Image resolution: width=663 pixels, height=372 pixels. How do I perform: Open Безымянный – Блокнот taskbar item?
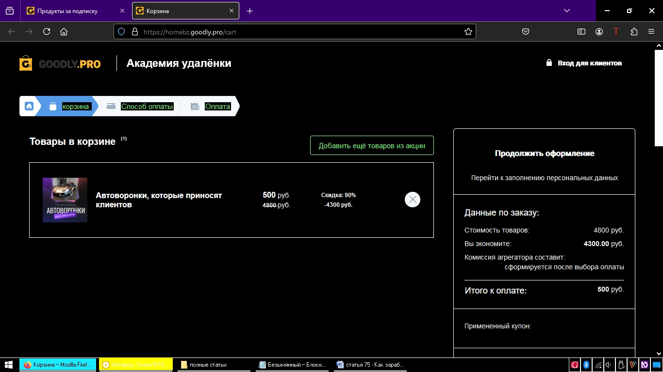293,365
